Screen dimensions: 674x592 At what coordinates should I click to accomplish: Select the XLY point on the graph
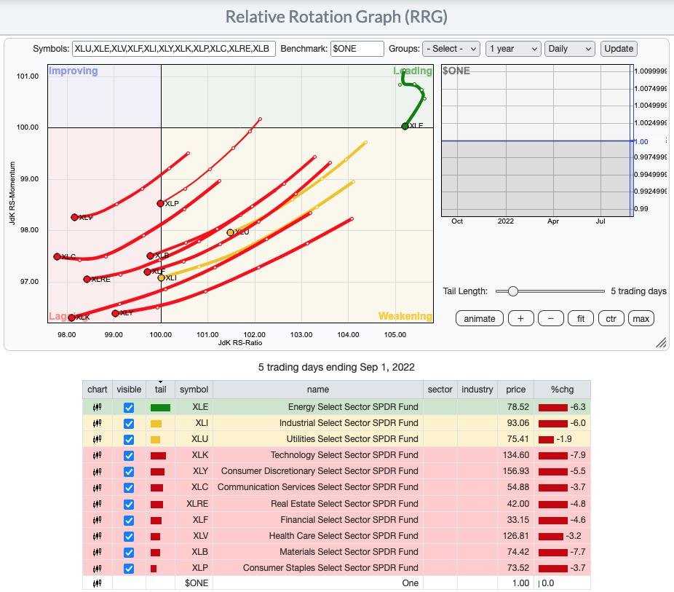pyautogui.click(x=115, y=313)
